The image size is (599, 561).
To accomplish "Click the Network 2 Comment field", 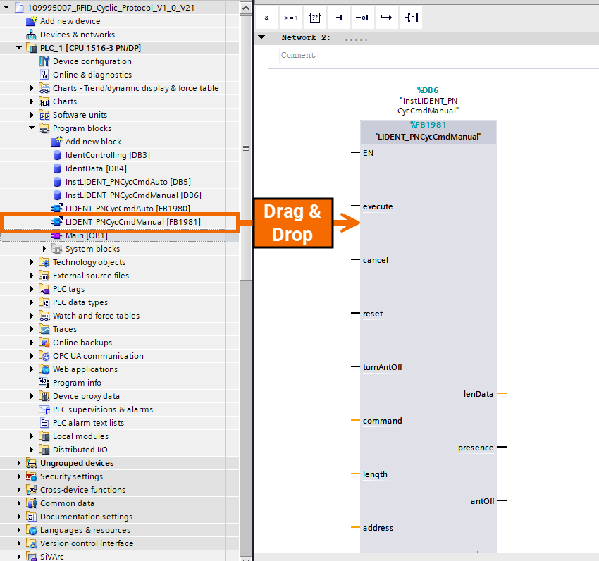I will [439, 56].
